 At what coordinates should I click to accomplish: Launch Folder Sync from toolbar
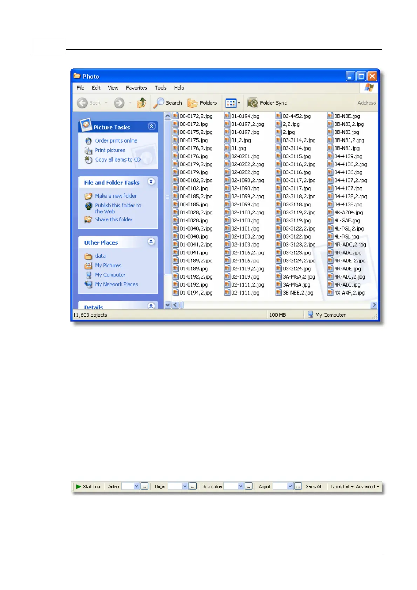267,103
